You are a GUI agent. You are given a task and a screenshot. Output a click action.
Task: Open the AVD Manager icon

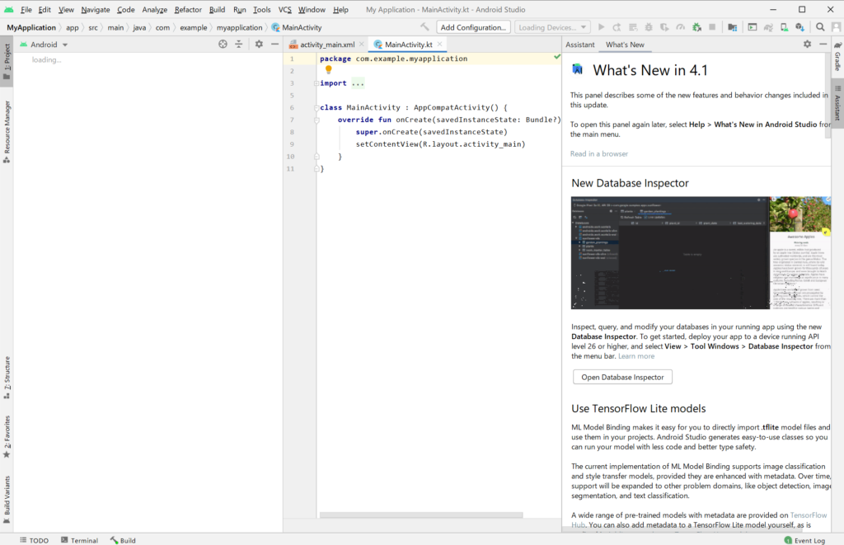tap(785, 27)
